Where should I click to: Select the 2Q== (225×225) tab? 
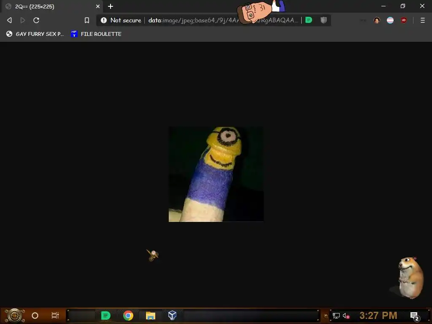coord(52,6)
